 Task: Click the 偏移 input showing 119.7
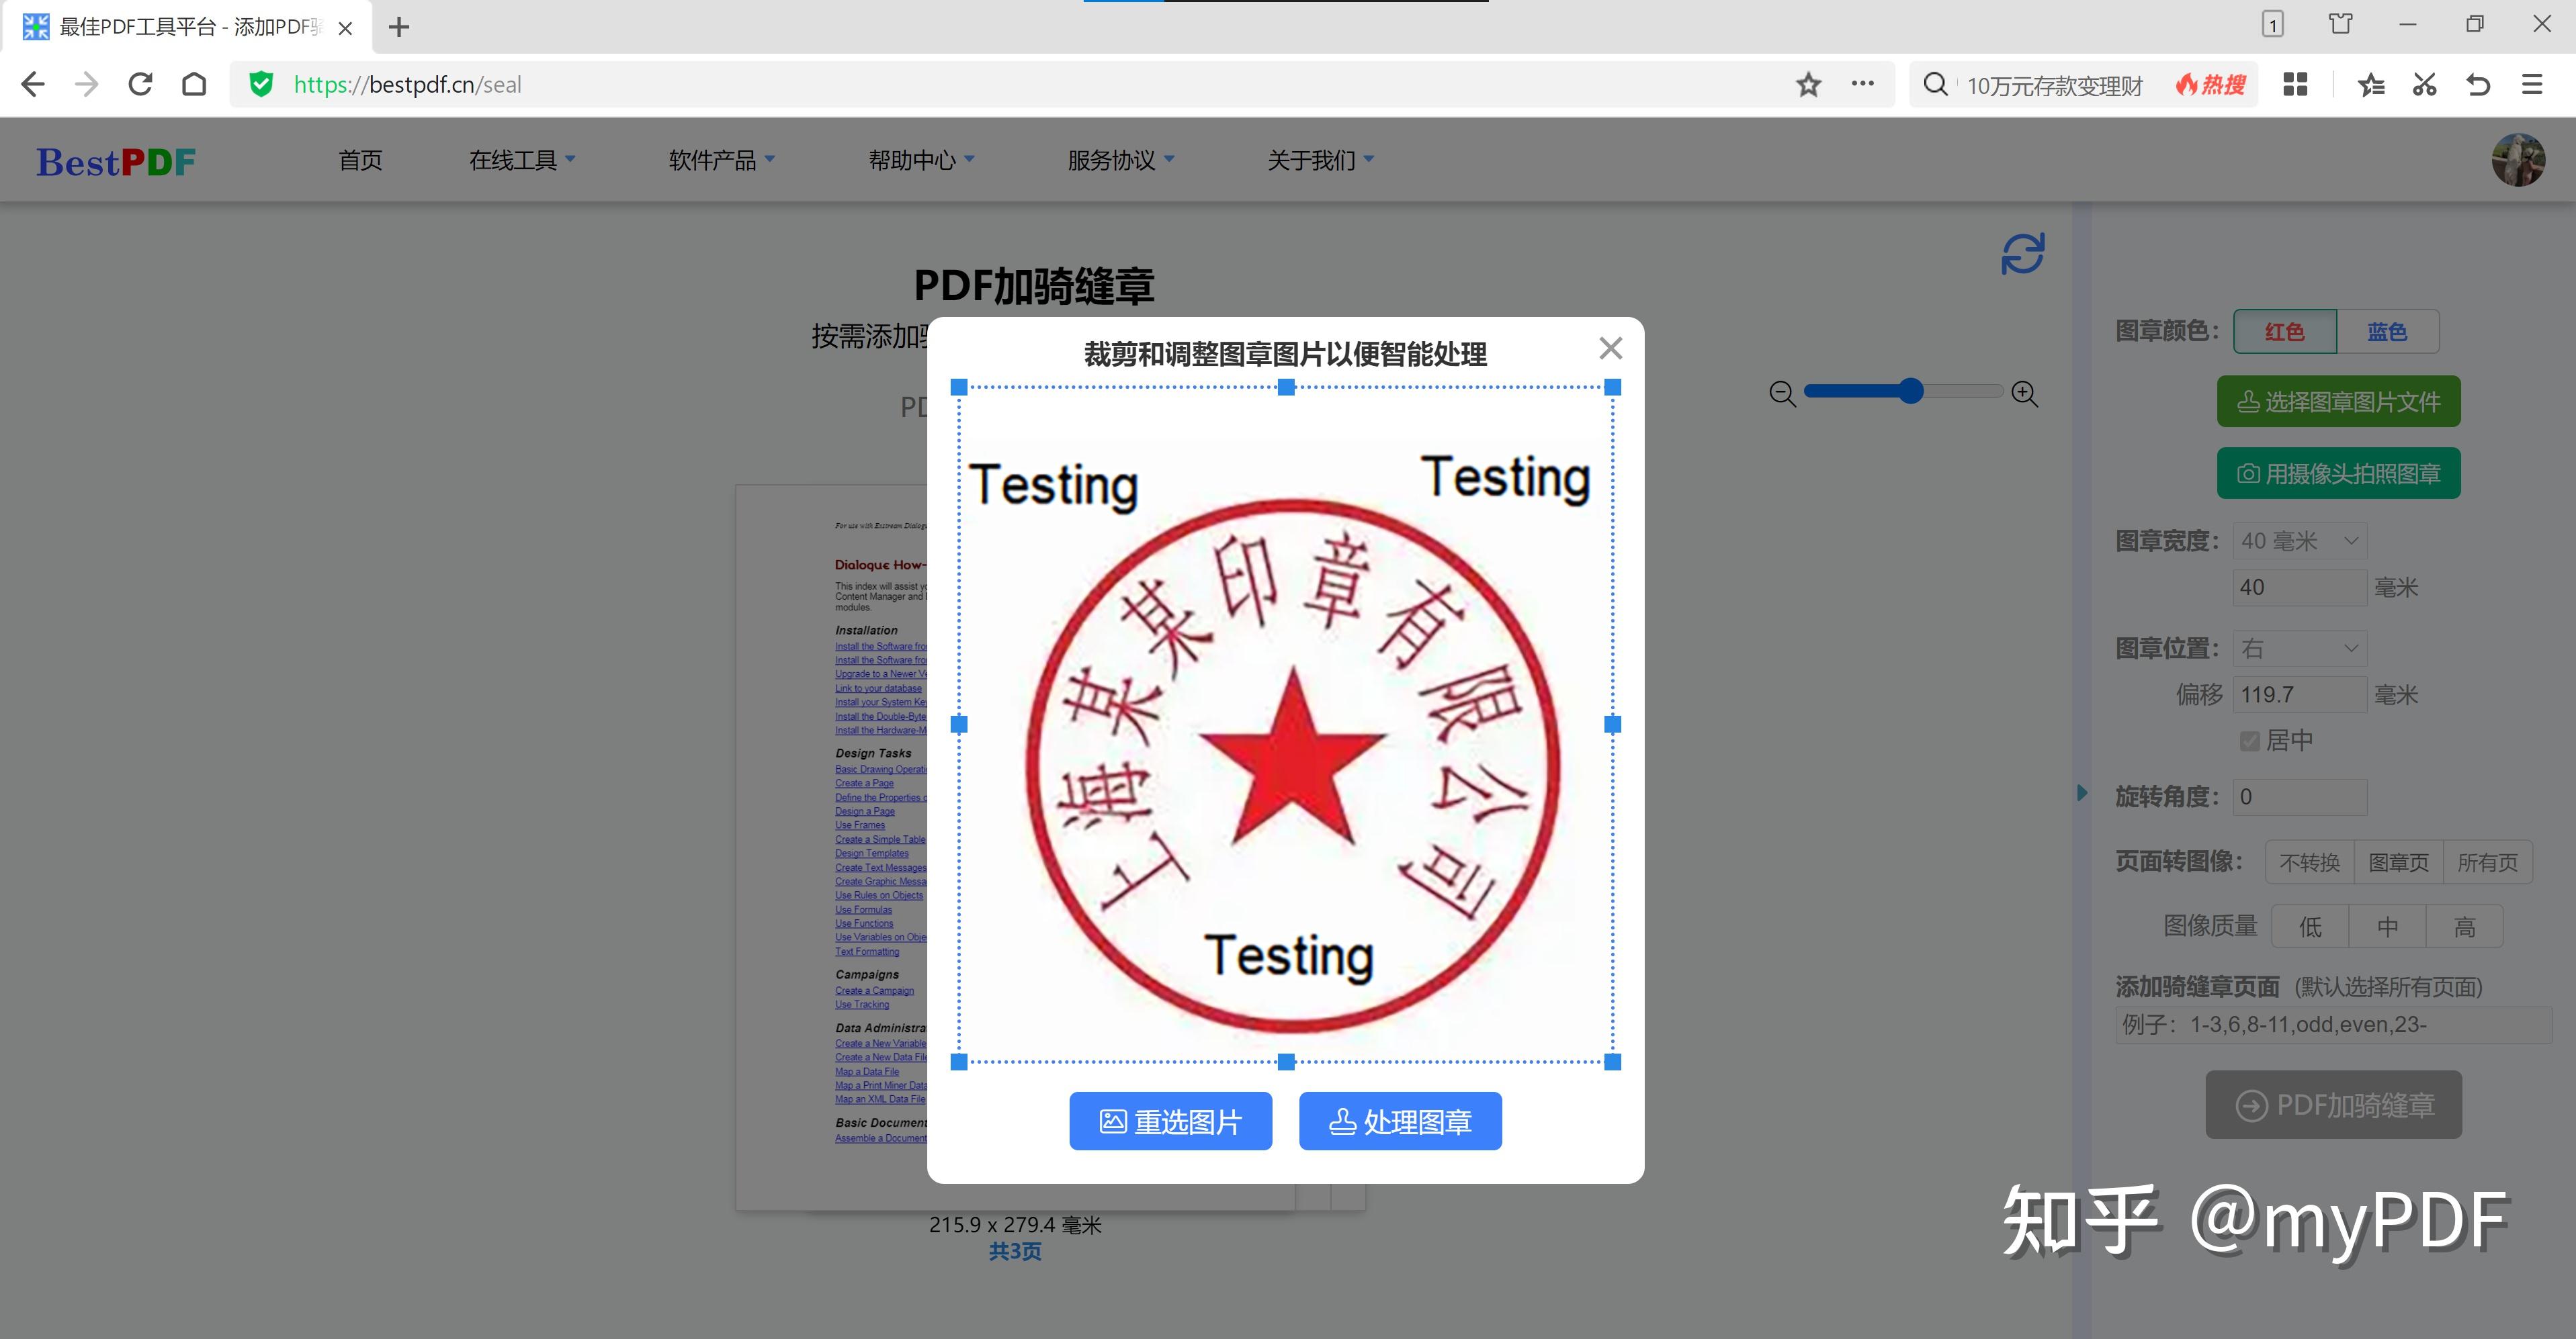coord(2300,694)
